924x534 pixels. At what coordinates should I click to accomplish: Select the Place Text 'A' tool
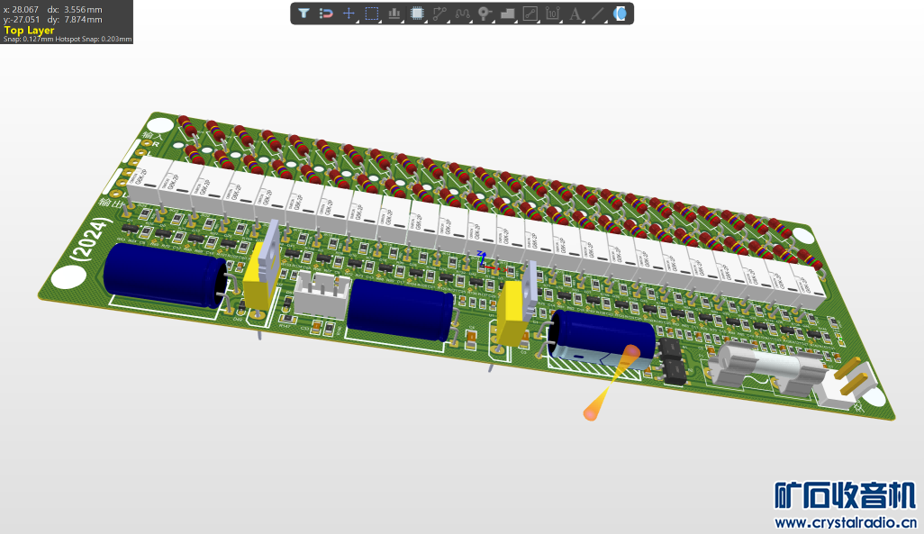(575, 14)
